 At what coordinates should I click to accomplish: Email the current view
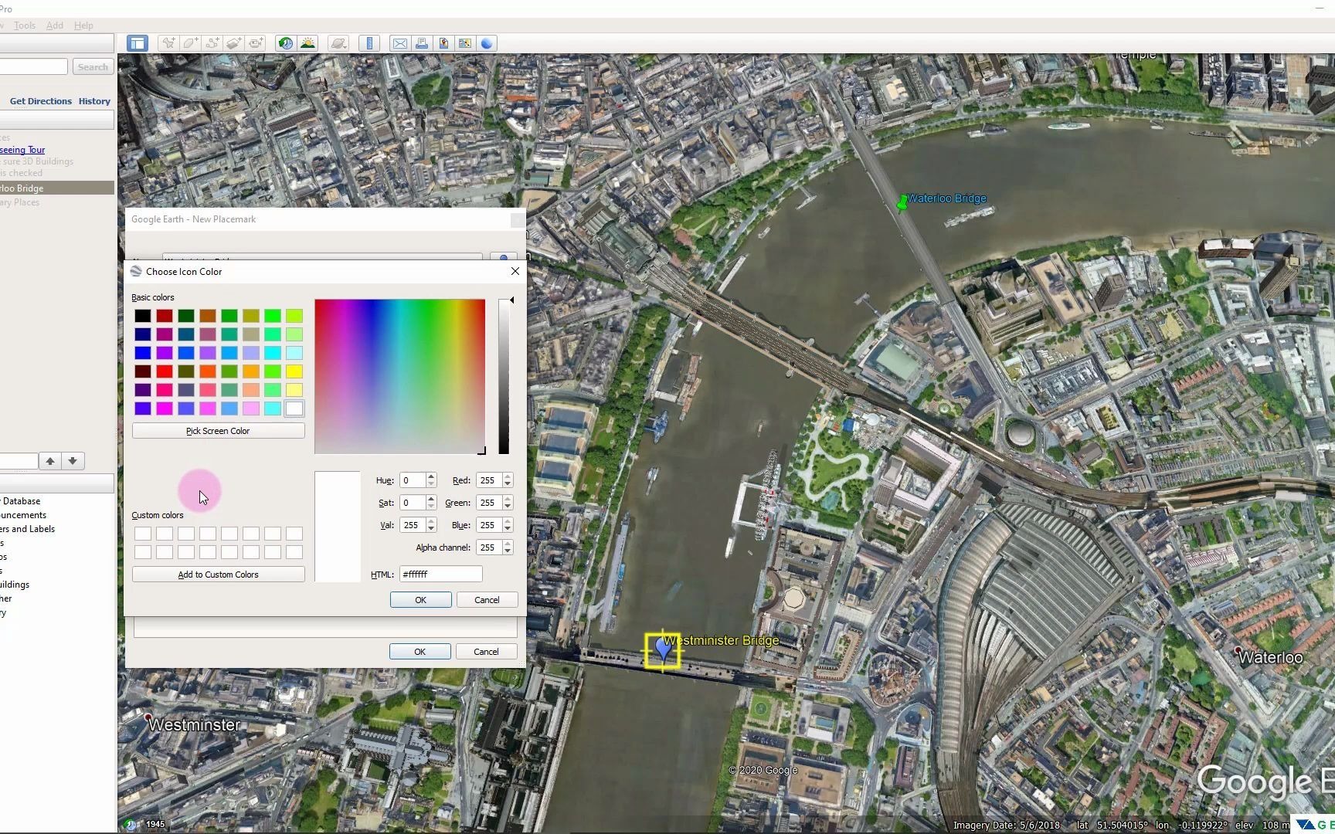(399, 43)
